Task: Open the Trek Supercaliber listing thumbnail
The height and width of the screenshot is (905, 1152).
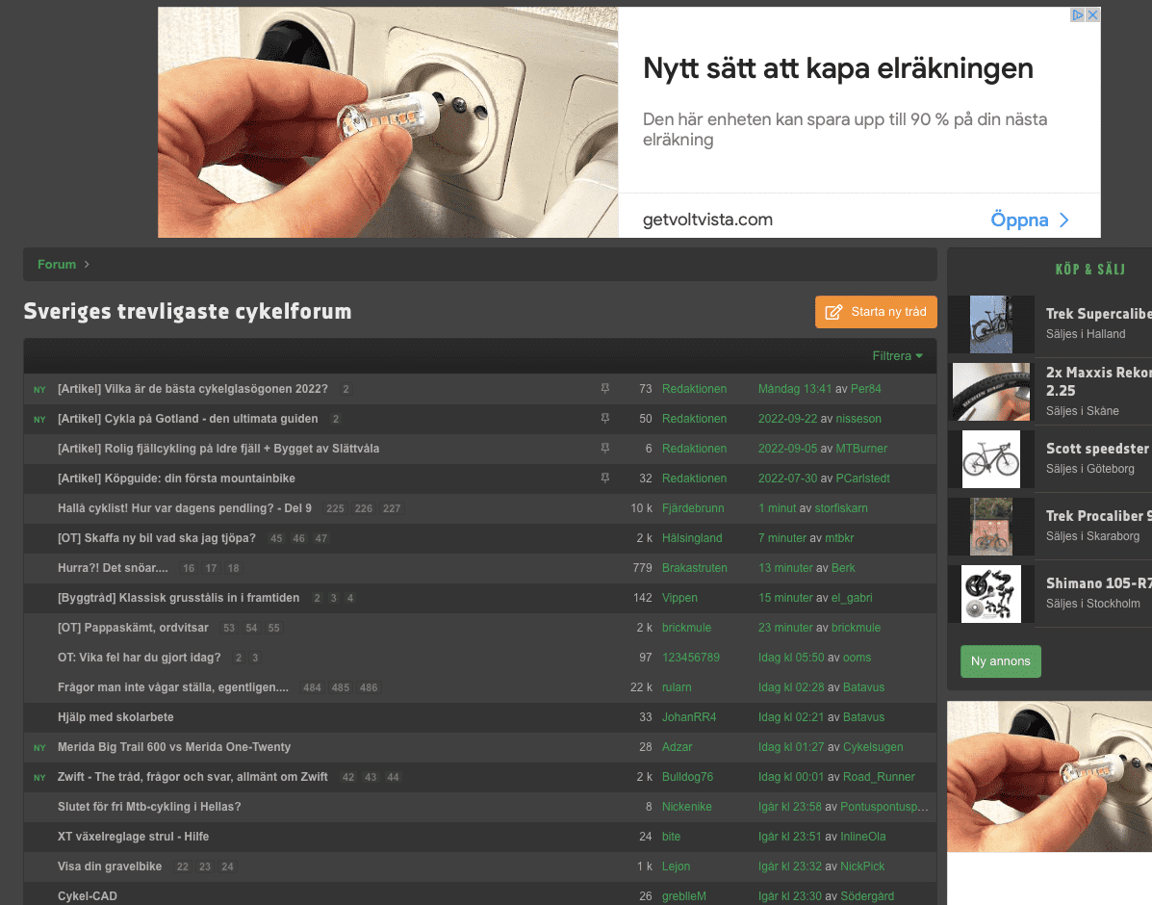Action: tap(990, 324)
